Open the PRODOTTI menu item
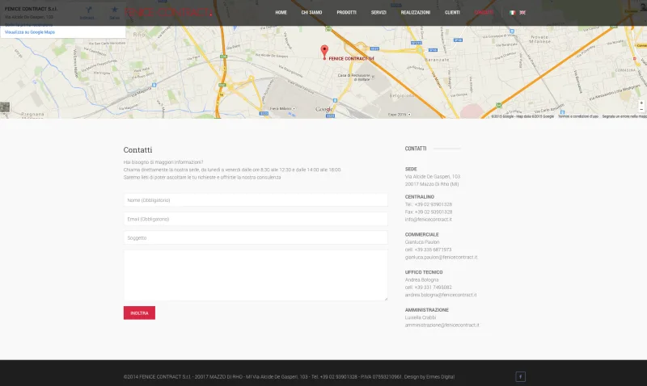The height and width of the screenshot is (386, 647). (347, 12)
